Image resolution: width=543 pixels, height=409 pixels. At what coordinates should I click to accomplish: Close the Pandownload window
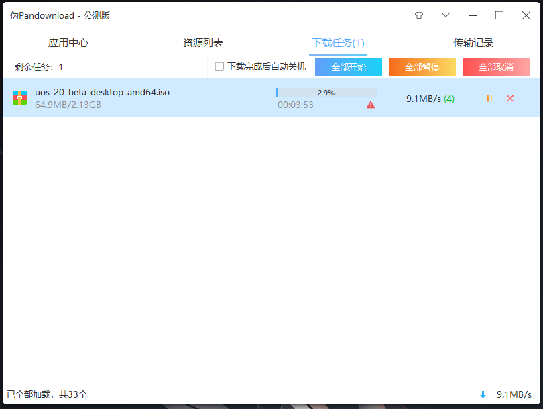526,15
